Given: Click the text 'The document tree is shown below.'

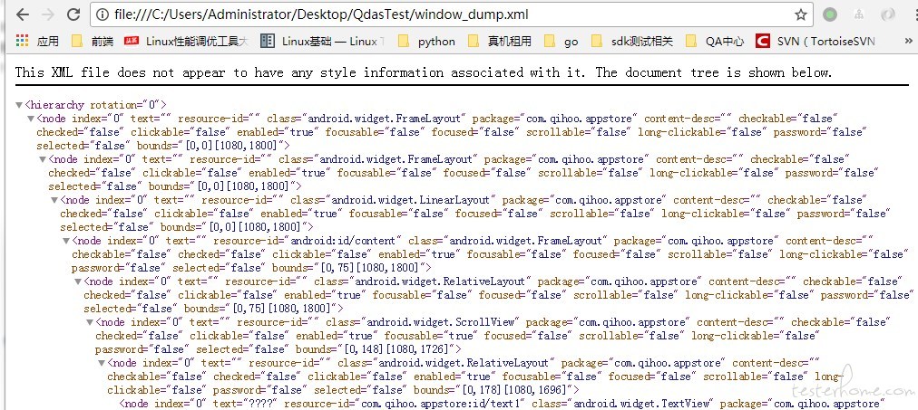Looking at the screenshot, I should click(x=714, y=72).
